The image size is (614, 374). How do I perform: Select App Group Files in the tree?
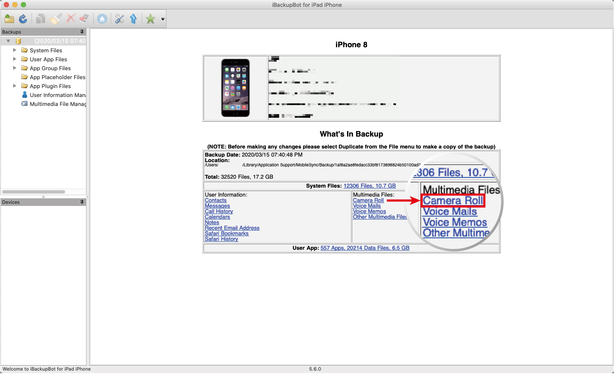50,68
